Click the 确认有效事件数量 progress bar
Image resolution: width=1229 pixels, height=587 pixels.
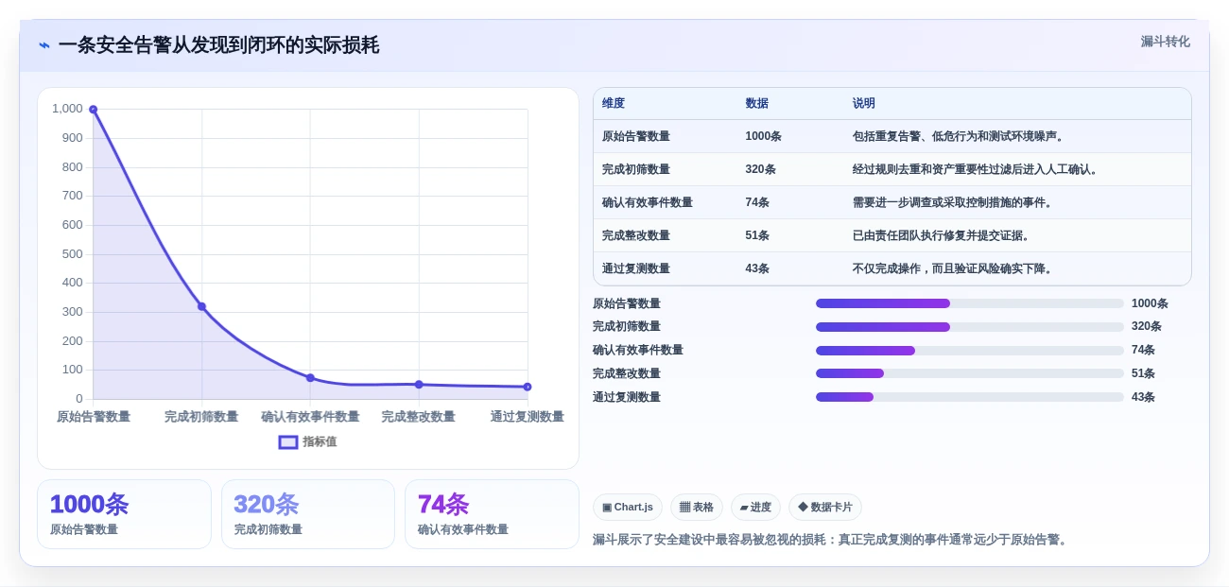[970, 351]
